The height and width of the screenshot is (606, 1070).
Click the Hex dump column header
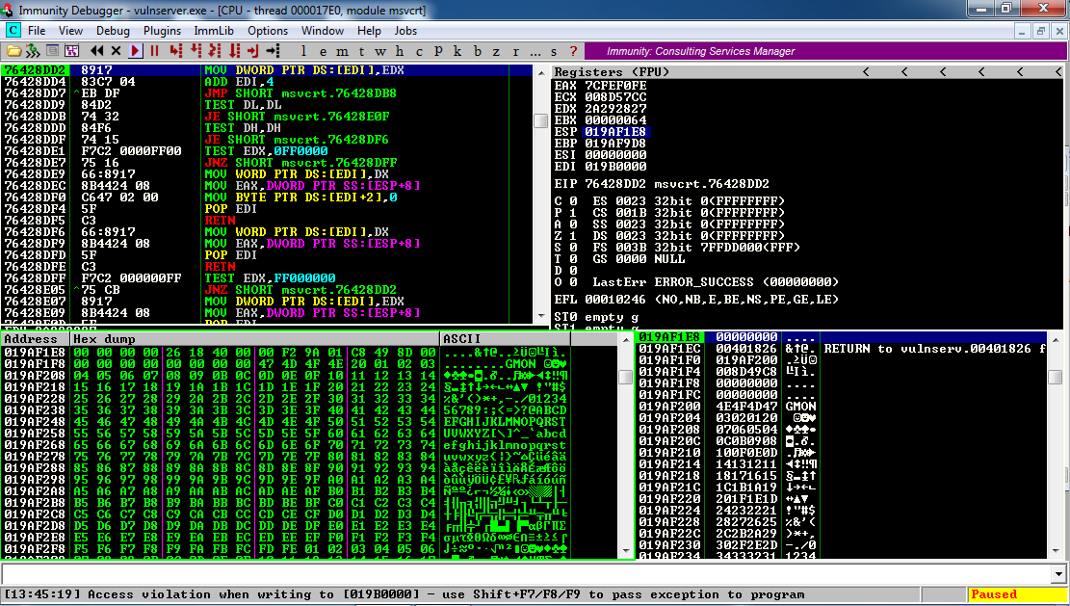click(255, 339)
